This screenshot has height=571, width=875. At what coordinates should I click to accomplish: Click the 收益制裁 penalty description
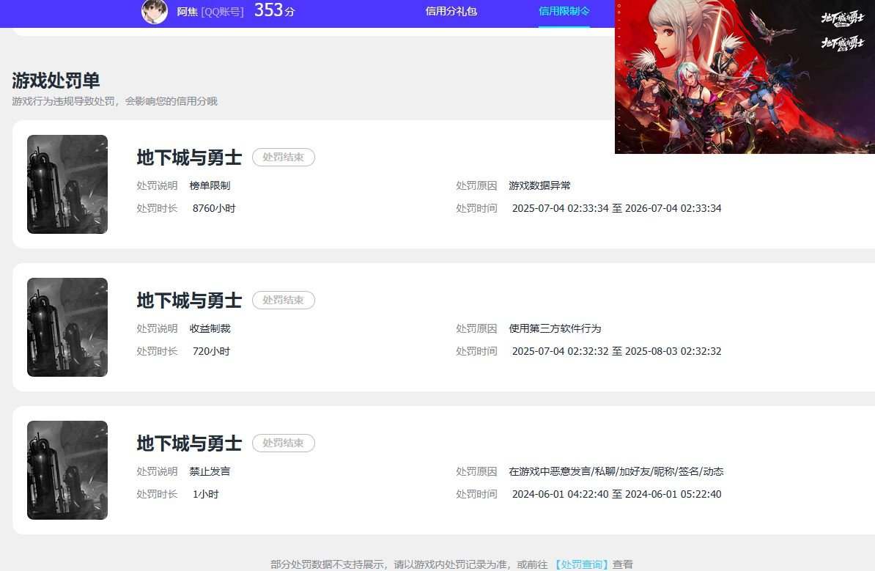click(x=210, y=328)
